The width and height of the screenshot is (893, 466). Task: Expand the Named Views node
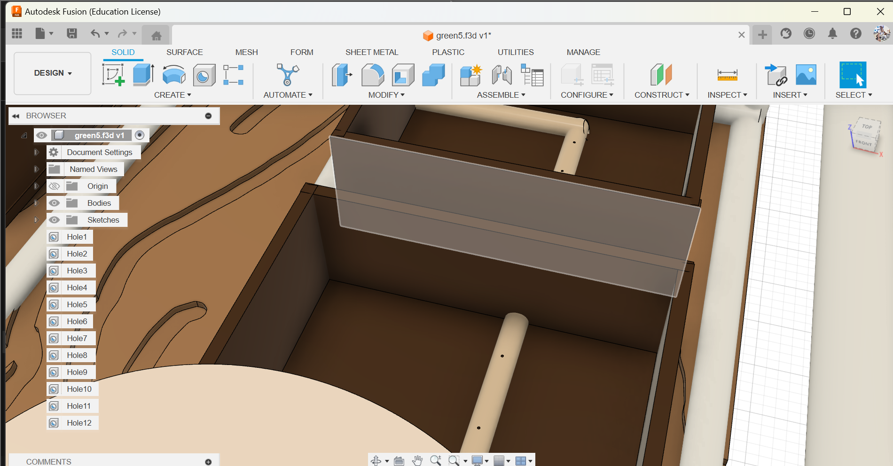pos(36,169)
